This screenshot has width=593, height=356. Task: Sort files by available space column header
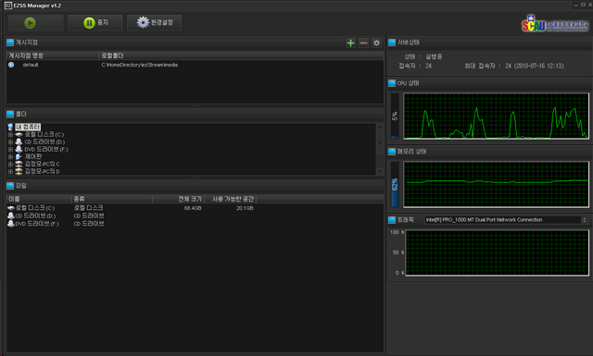tap(231, 199)
